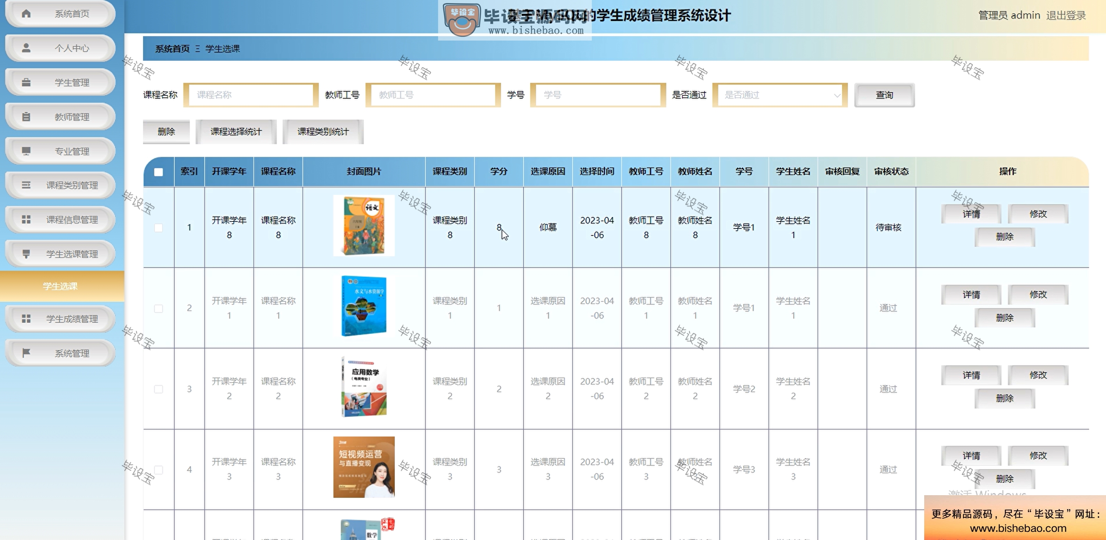Click the 查询 search button
The image size is (1106, 540).
884,95
